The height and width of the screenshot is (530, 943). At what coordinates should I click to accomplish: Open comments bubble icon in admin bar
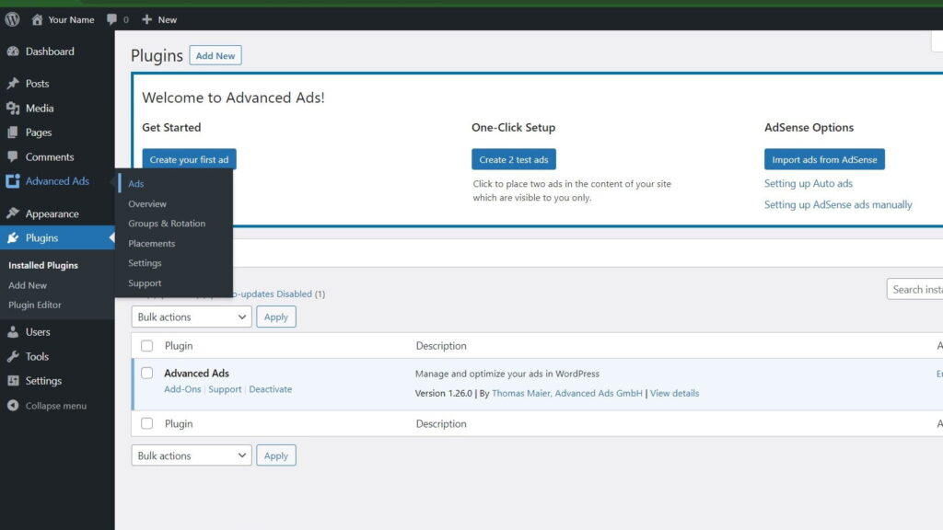(111, 19)
